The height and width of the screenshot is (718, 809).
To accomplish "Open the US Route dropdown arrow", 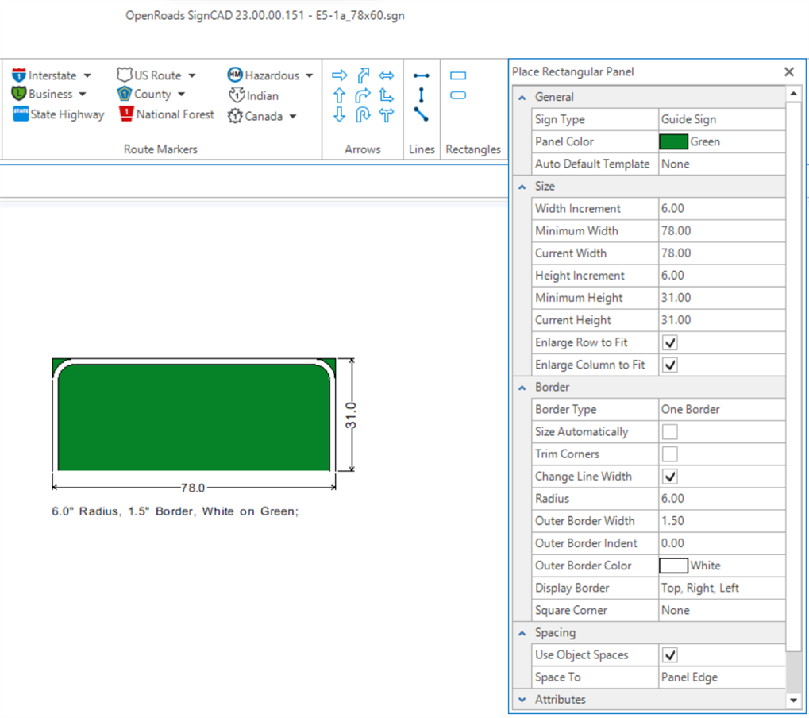I will [192, 76].
